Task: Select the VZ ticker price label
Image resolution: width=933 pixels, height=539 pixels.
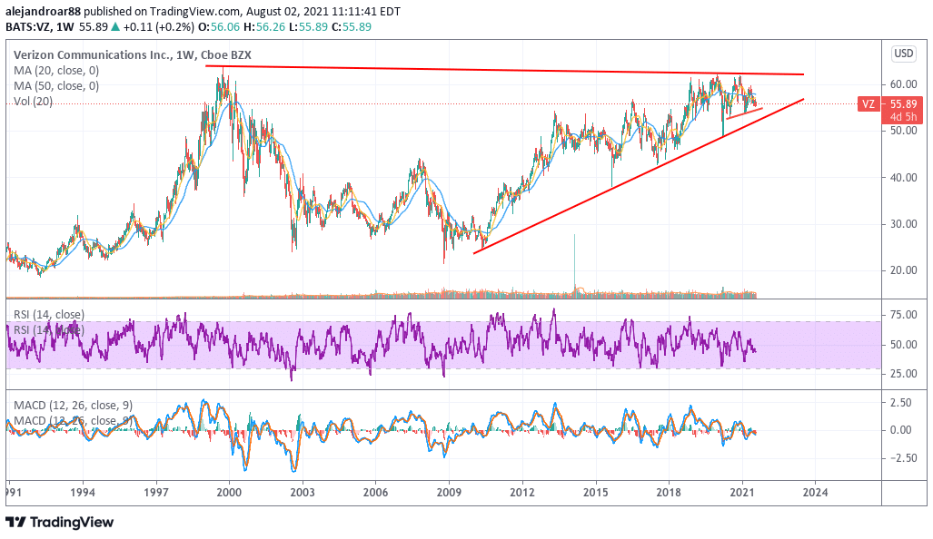Action: [x=868, y=104]
